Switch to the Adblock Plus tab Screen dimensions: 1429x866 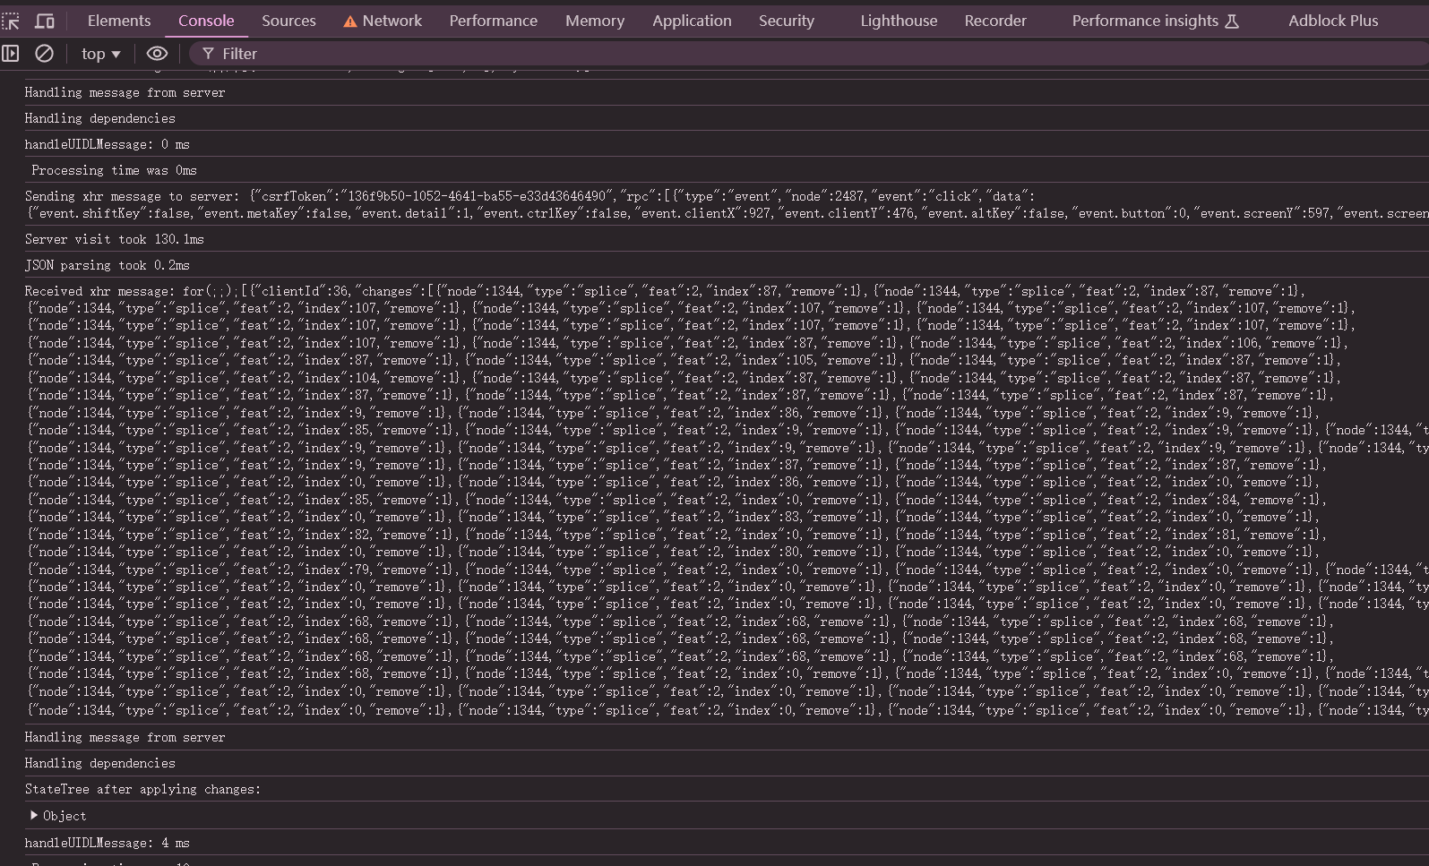click(x=1333, y=21)
